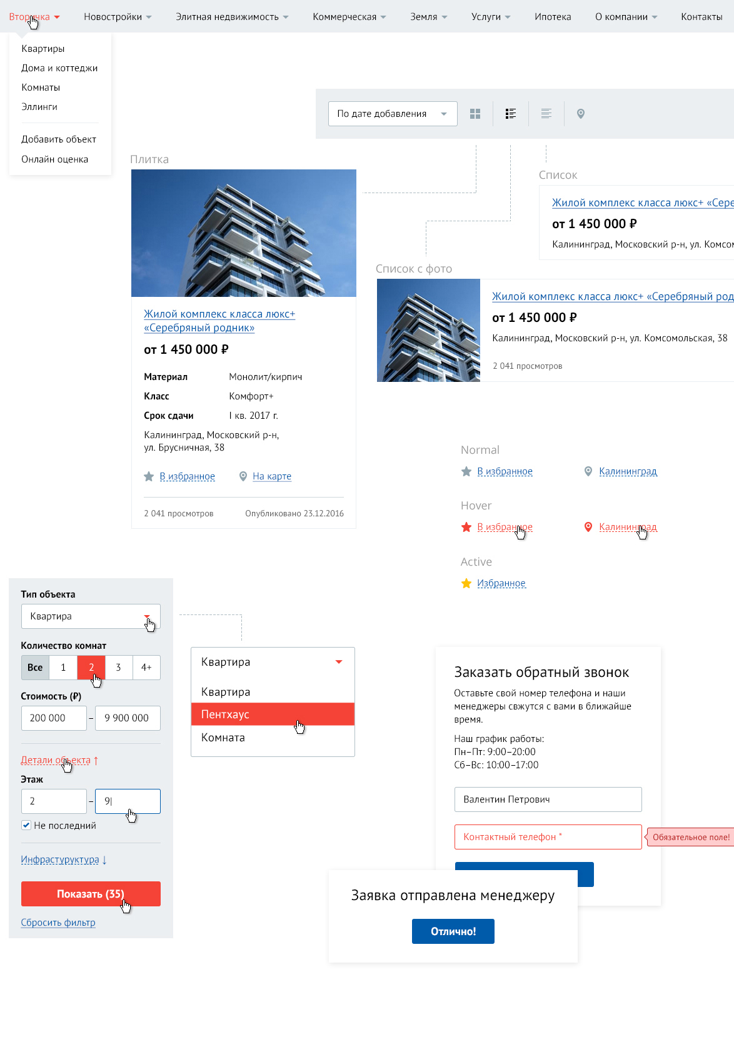734x1037 pixels.
Task: Open Новостройки menu
Action: 118,17
